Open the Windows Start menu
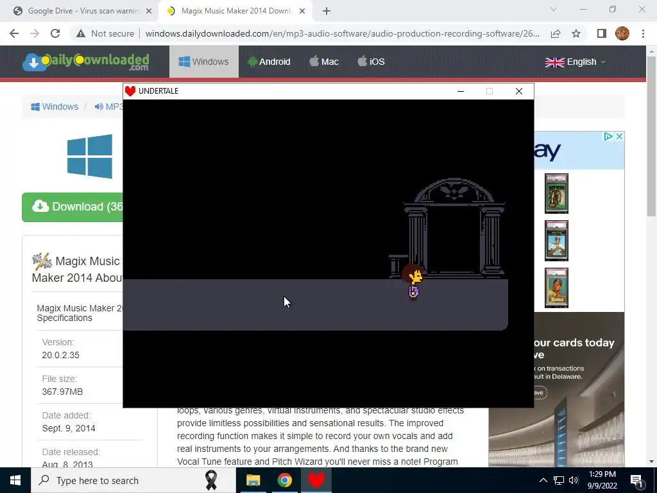 [15, 480]
